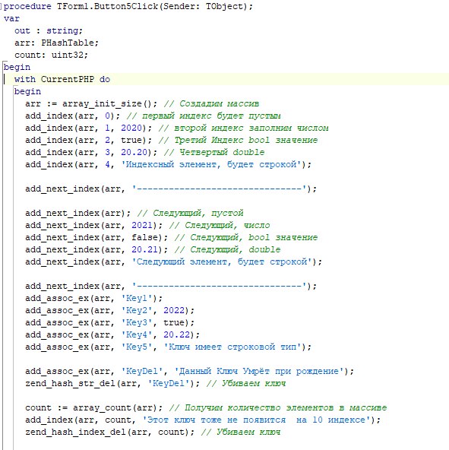Click the zend_hash_str_del function name
Screen dimensions: 449x450
(x=71, y=383)
